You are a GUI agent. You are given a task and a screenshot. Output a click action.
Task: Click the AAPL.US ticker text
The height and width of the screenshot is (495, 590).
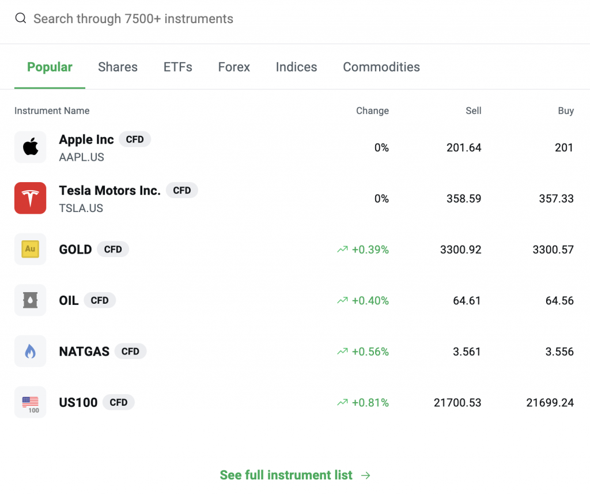[82, 157]
